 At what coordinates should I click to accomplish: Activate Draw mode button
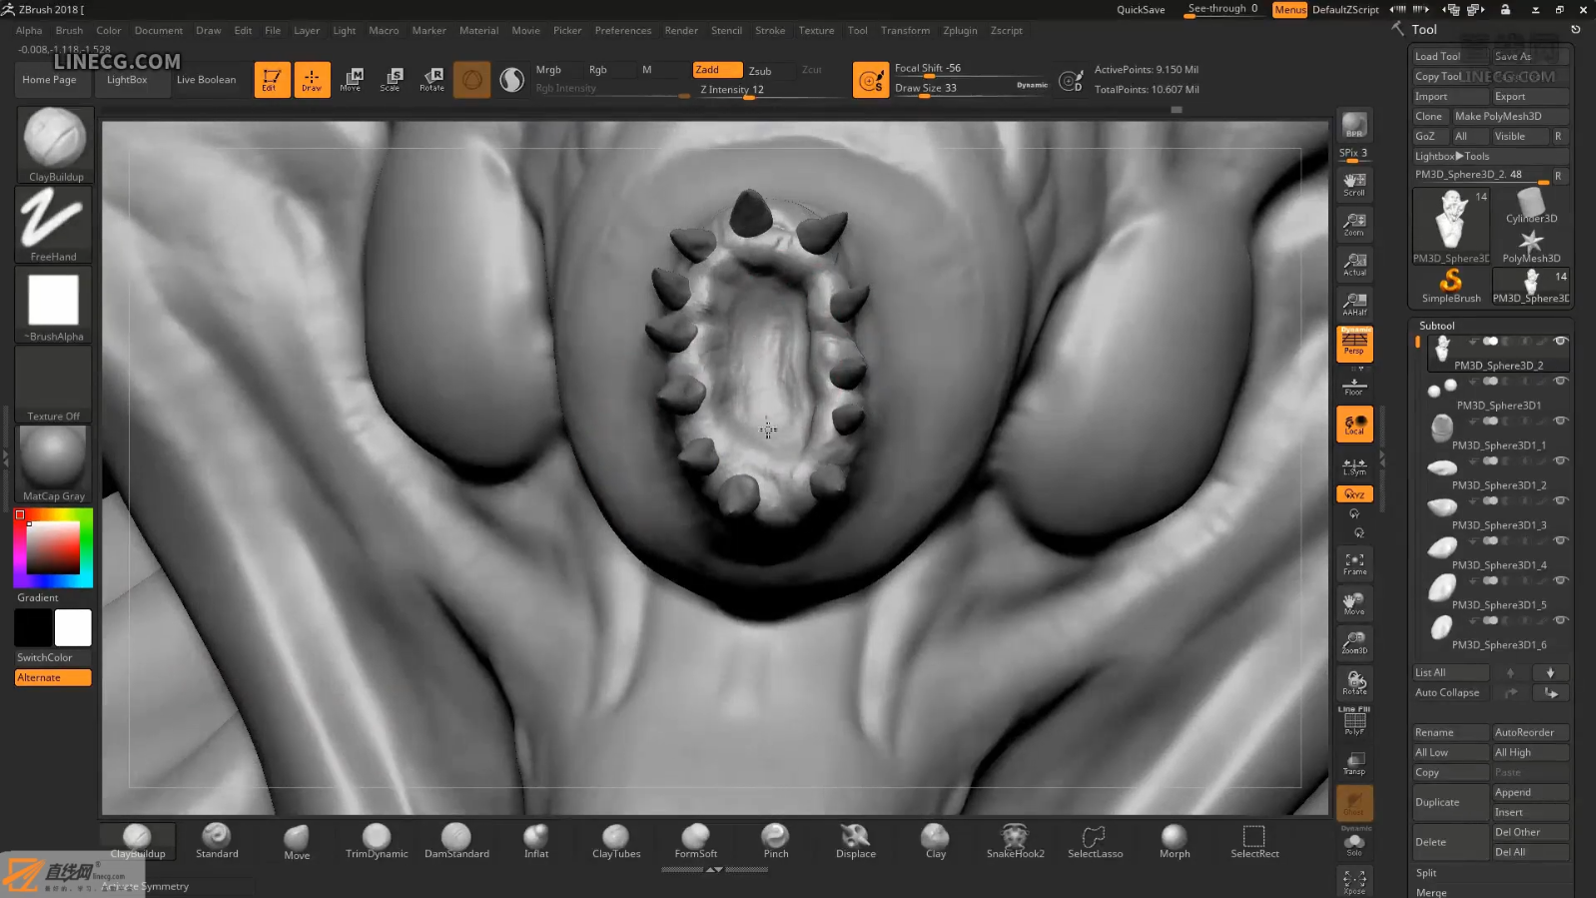pos(312,80)
